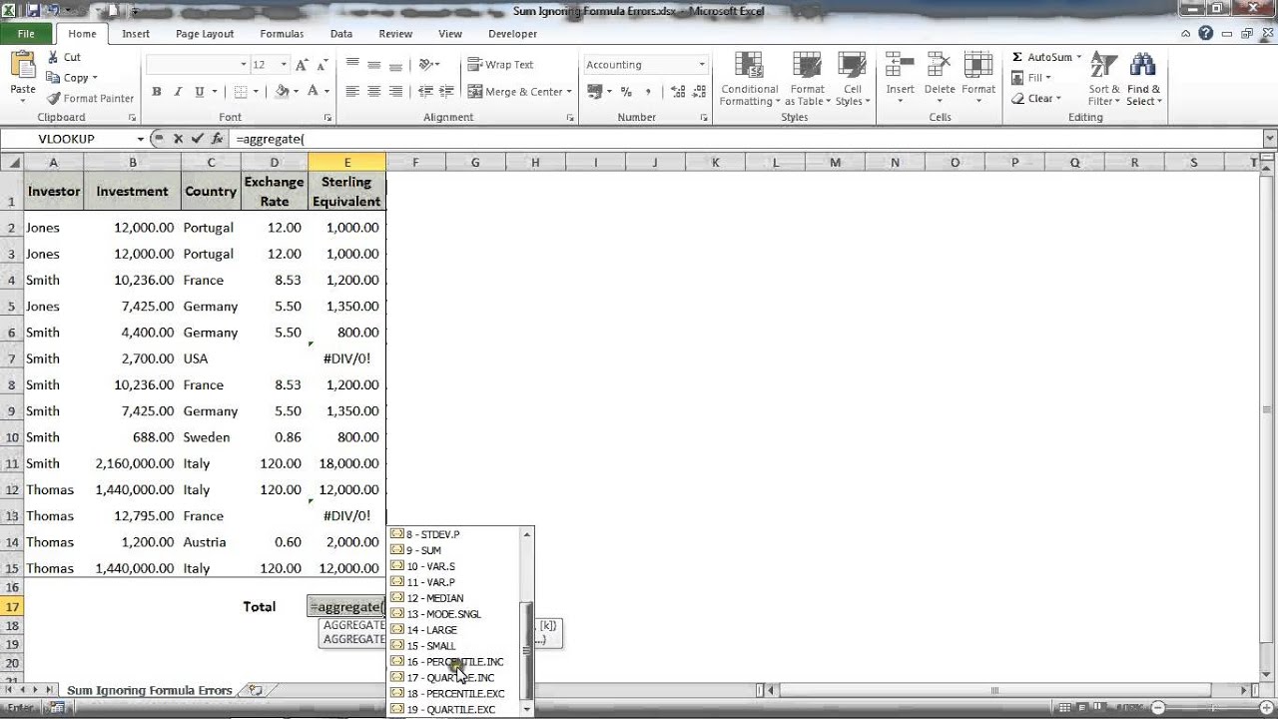Switch to the Formulas tab
Image resolution: width=1278 pixels, height=719 pixels.
(x=282, y=33)
